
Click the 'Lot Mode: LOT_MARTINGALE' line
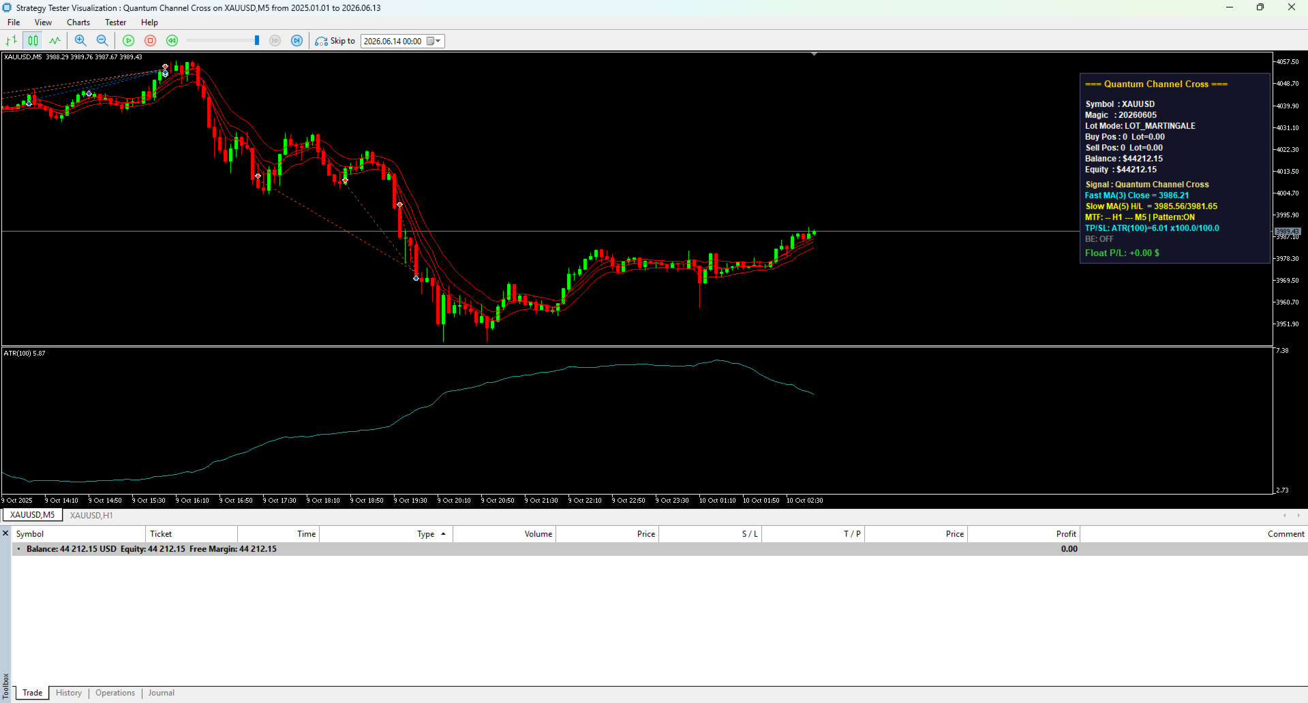click(x=1140, y=126)
